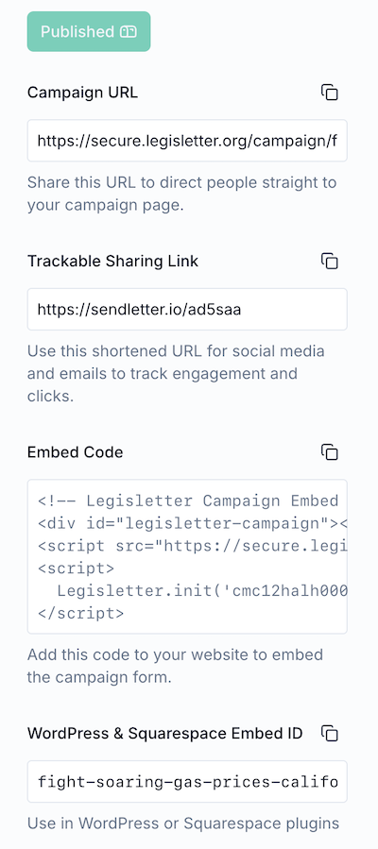Image resolution: width=378 pixels, height=849 pixels.
Task: Copy the Trackable Sharing Link via its icon
Action: 329,262
